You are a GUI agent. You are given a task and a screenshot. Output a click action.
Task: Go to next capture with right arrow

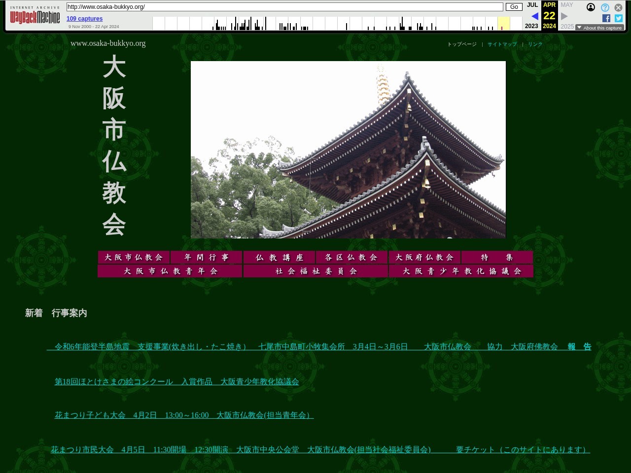pos(564,16)
